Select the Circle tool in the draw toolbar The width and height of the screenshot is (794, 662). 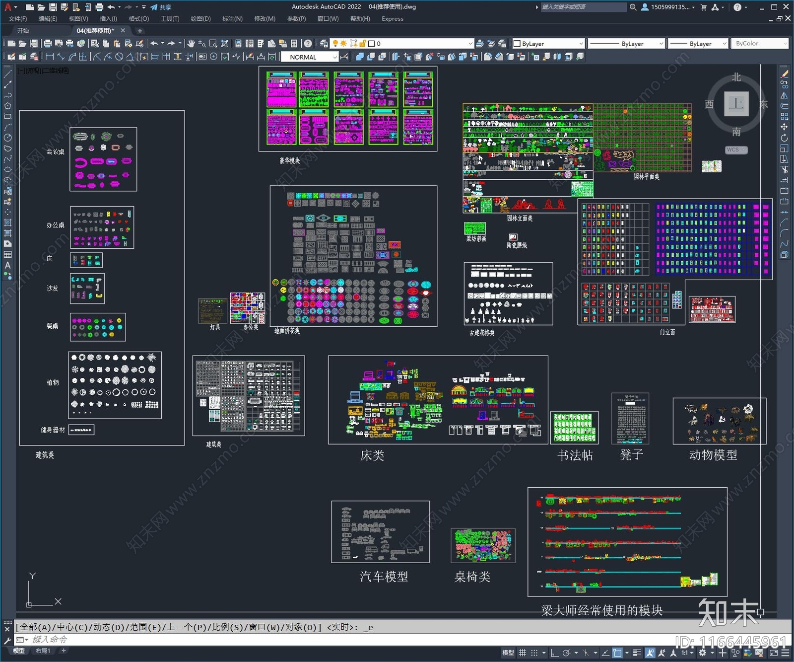7,138
